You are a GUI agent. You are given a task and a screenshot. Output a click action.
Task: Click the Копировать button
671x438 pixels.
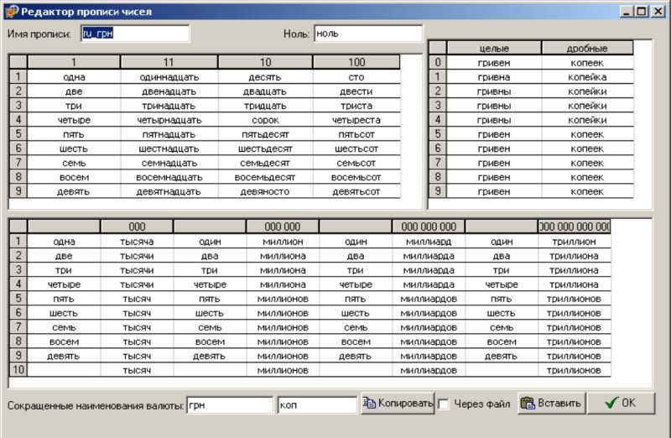tap(398, 404)
